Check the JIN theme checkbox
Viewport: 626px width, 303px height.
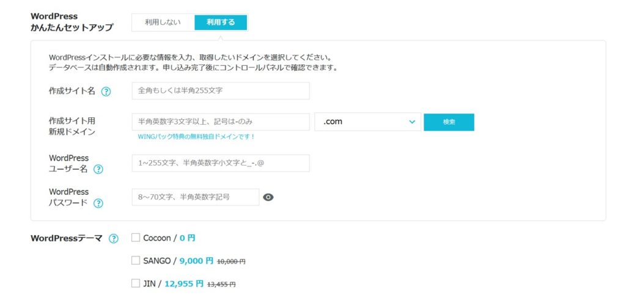click(x=136, y=283)
